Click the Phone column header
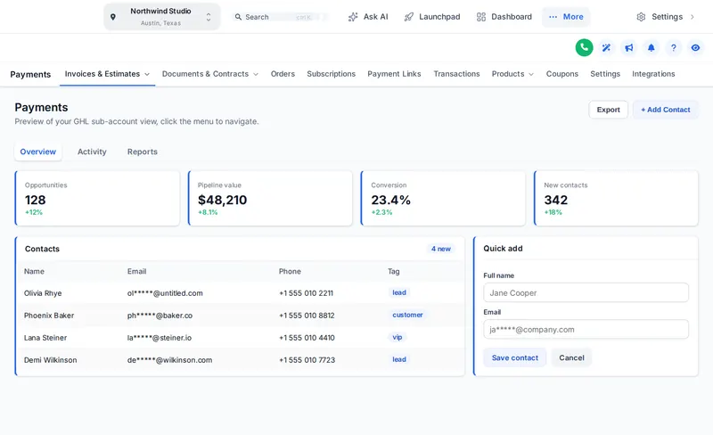 tap(290, 271)
